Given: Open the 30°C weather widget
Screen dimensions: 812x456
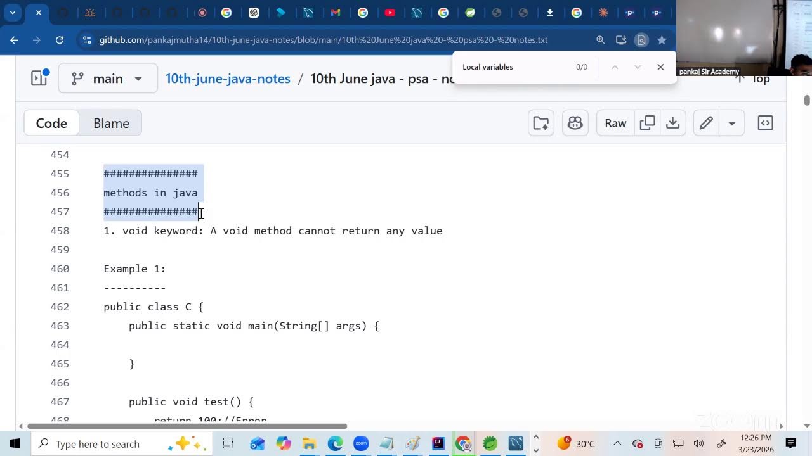Looking at the screenshot, I should (x=576, y=443).
